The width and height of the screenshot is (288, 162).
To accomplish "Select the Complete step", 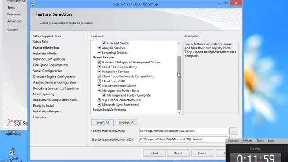I will 40,117.
